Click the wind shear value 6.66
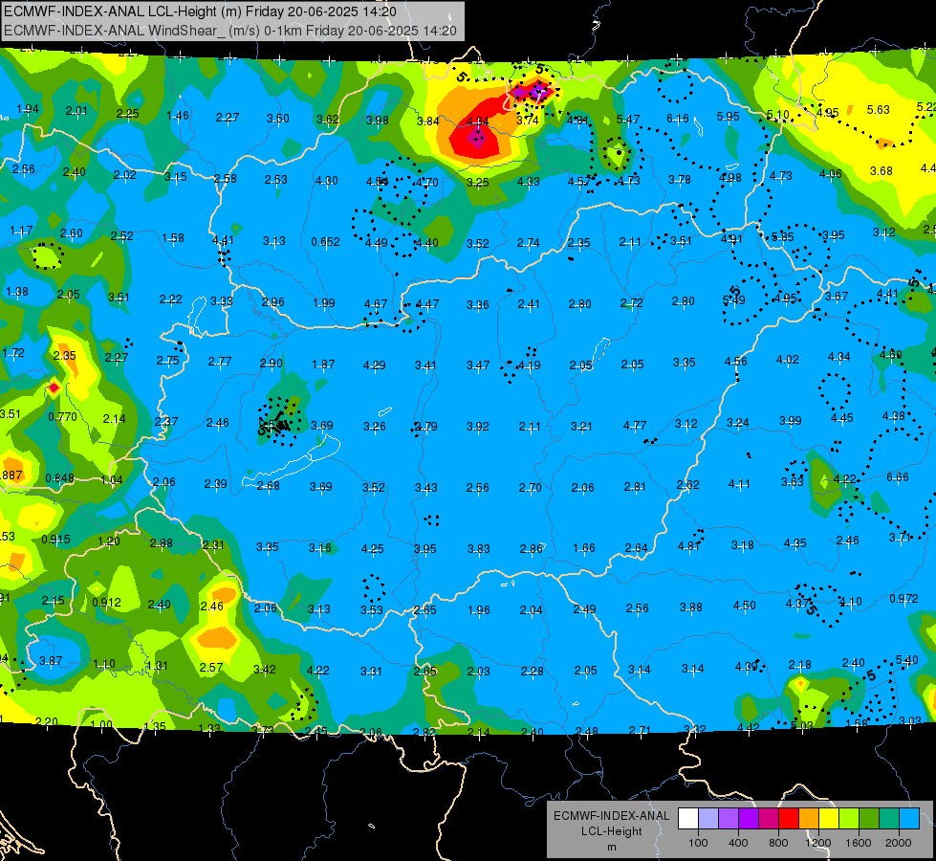 tap(898, 476)
